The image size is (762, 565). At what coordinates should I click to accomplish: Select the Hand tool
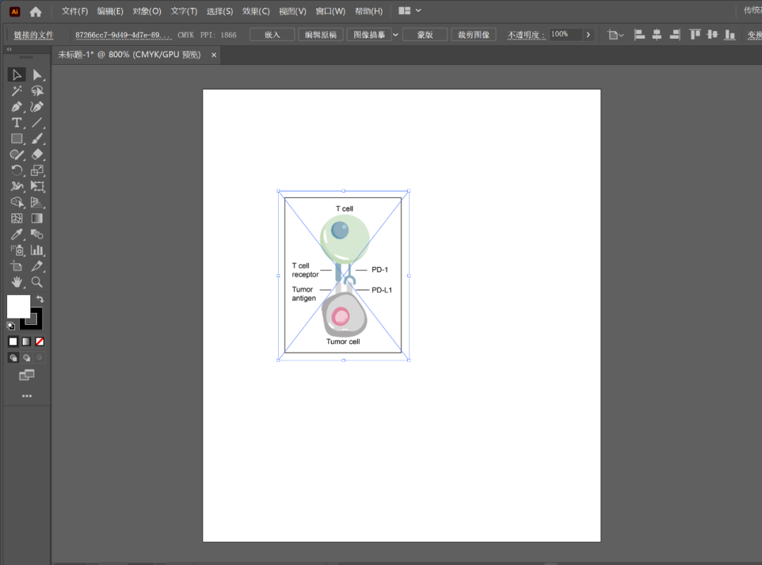[17, 282]
